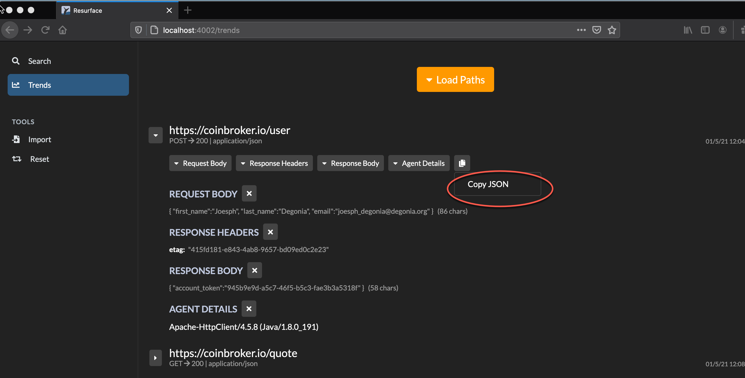Click the RESPONSE BODY heading
The image size is (745, 378).
(206, 271)
